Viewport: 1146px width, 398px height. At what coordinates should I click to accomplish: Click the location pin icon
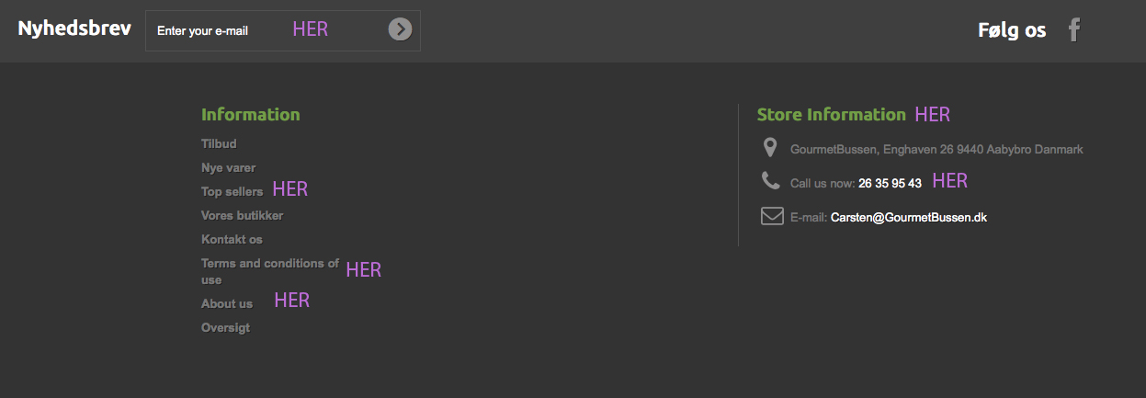click(x=770, y=148)
